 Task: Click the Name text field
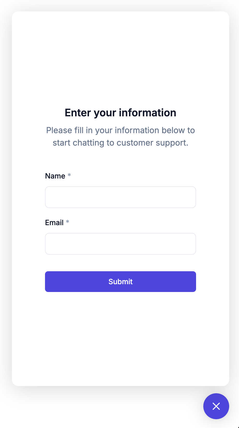pos(120,197)
